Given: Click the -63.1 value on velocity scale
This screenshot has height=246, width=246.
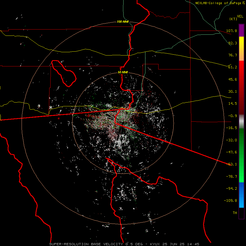Looking at the screenshot, I should pos(232,164).
